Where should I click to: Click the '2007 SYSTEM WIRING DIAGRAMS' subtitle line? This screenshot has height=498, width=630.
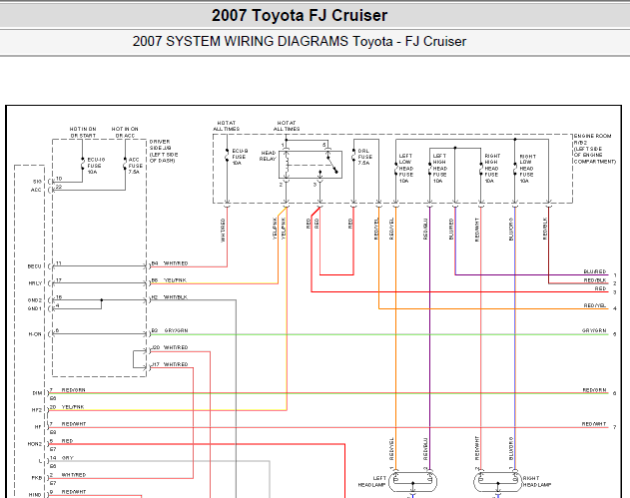coord(300,41)
